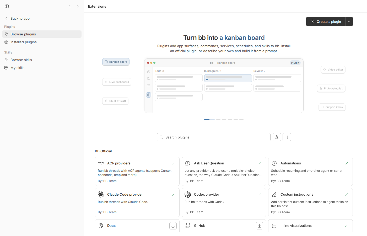Image resolution: width=367 pixels, height=236 pixels.
Task: Open the ACP providers plugin card
Action: [137, 171]
